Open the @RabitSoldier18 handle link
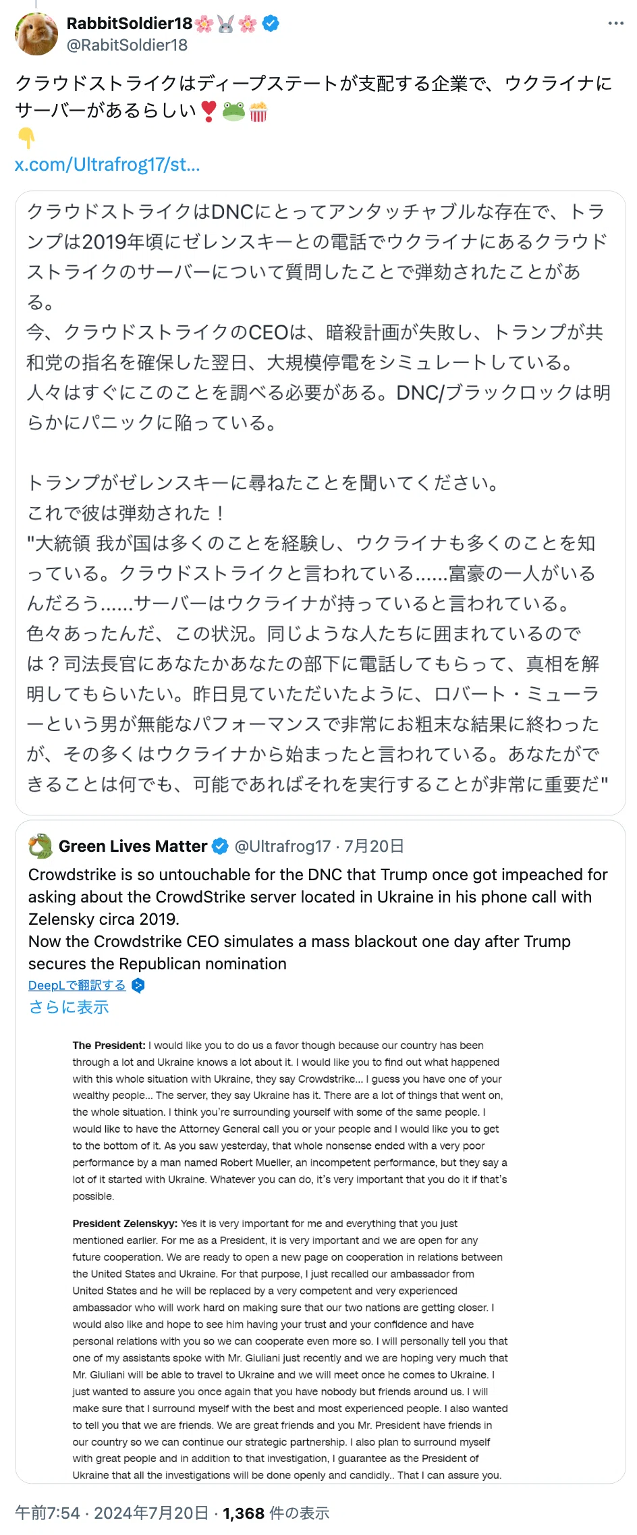The height and width of the screenshot is (1535, 637). [127, 45]
